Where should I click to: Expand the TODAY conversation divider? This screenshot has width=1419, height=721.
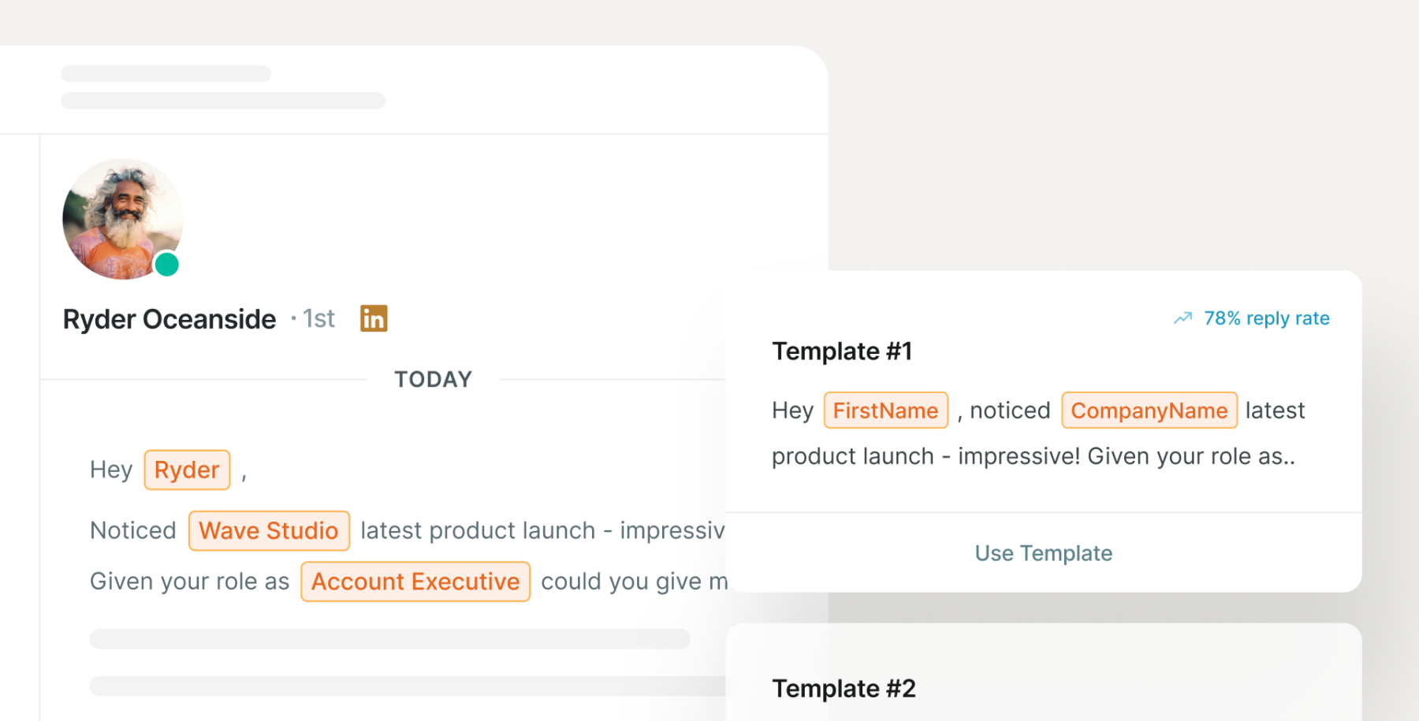coord(433,378)
